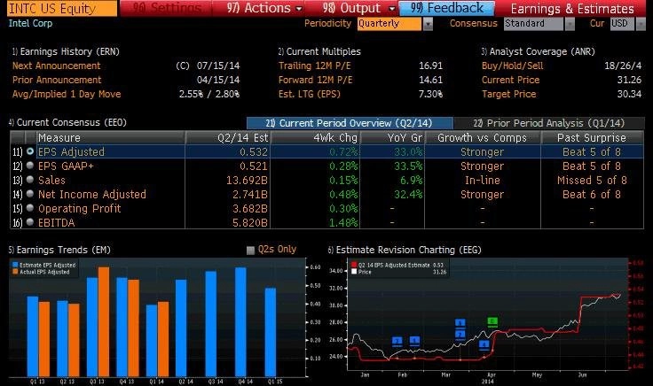Select the Net Income Adjusted radio button
Viewport: 653px width, 386px height.
click(x=30, y=194)
